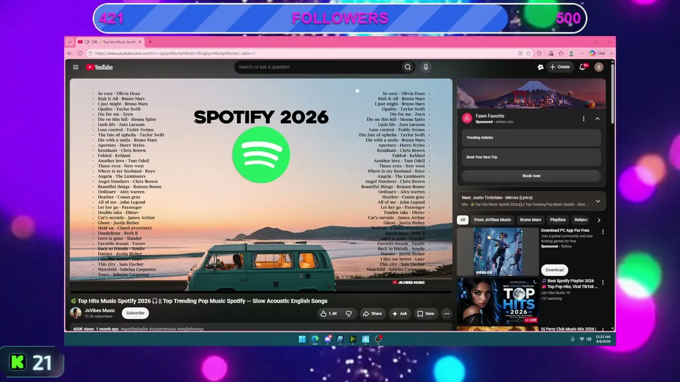
Task: Select the From JsVibes Music chip
Action: (x=492, y=220)
